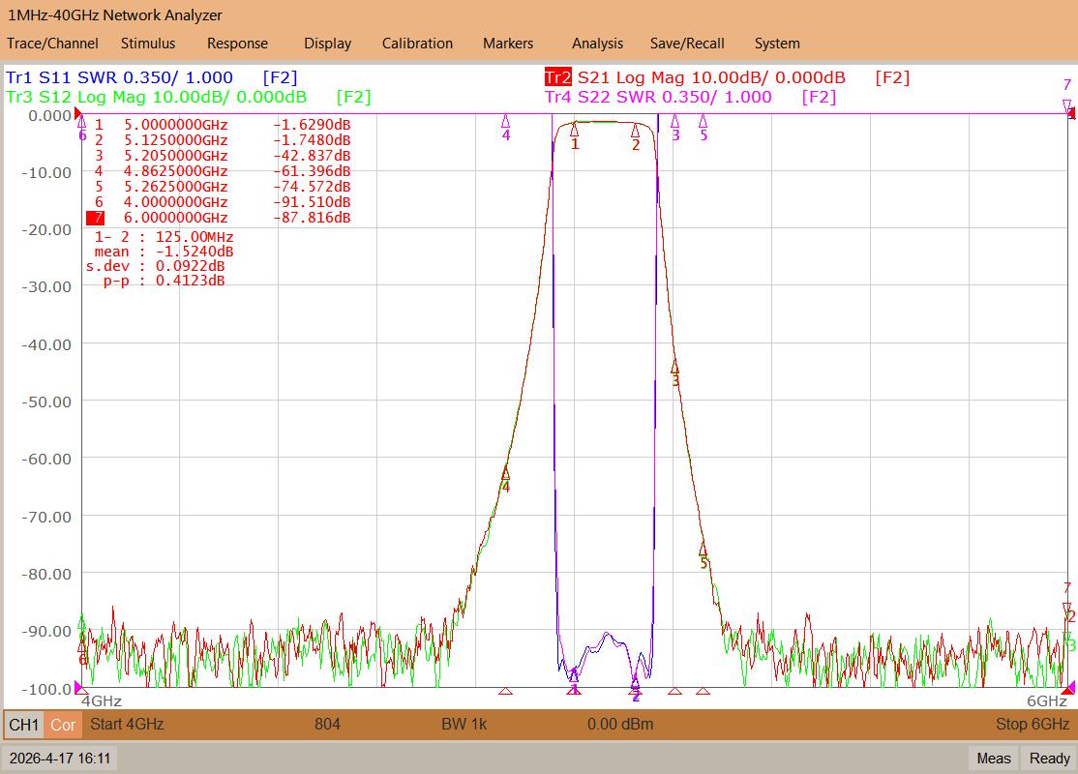The image size is (1078, 774).
Task: Open the Markers menu
Action: [x=507, y=44]
